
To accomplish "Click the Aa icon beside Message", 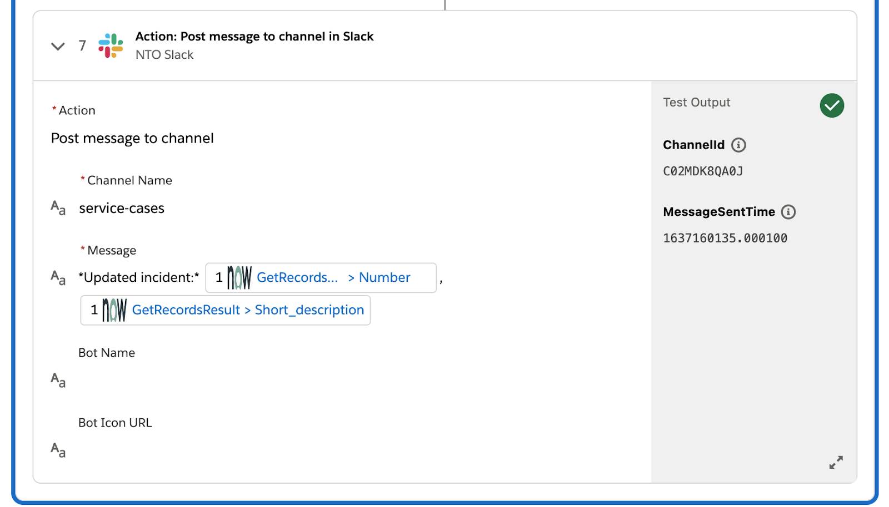I will click(x=58, y=277).
